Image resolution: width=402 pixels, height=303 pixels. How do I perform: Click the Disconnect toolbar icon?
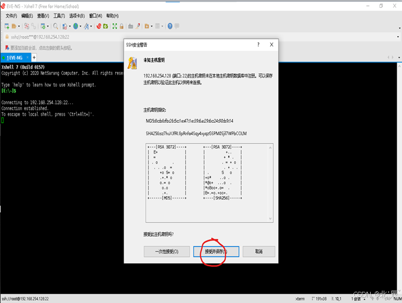point(27,26)
